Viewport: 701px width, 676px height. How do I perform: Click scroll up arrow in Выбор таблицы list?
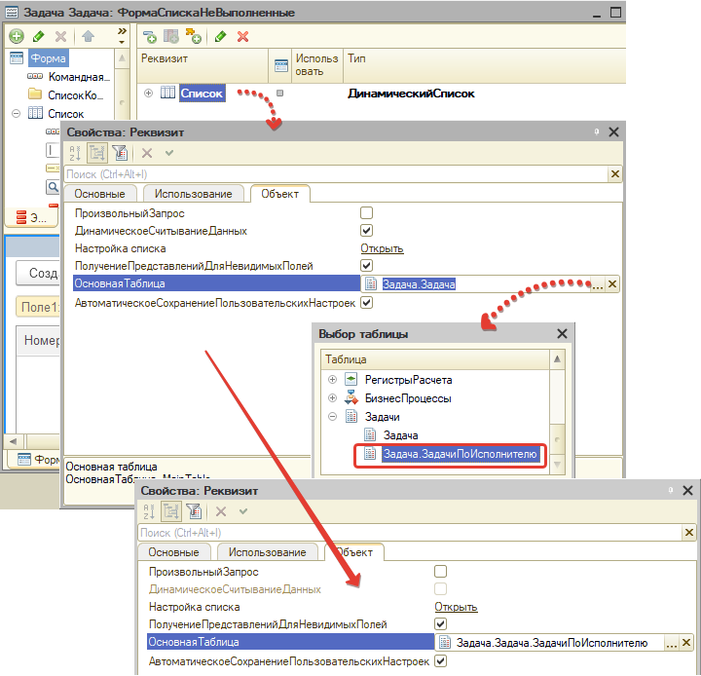(557, 359)
